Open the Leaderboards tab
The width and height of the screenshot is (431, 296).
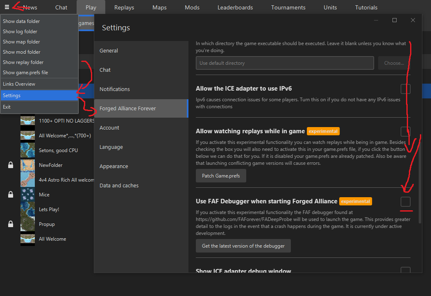click(235, 7)
